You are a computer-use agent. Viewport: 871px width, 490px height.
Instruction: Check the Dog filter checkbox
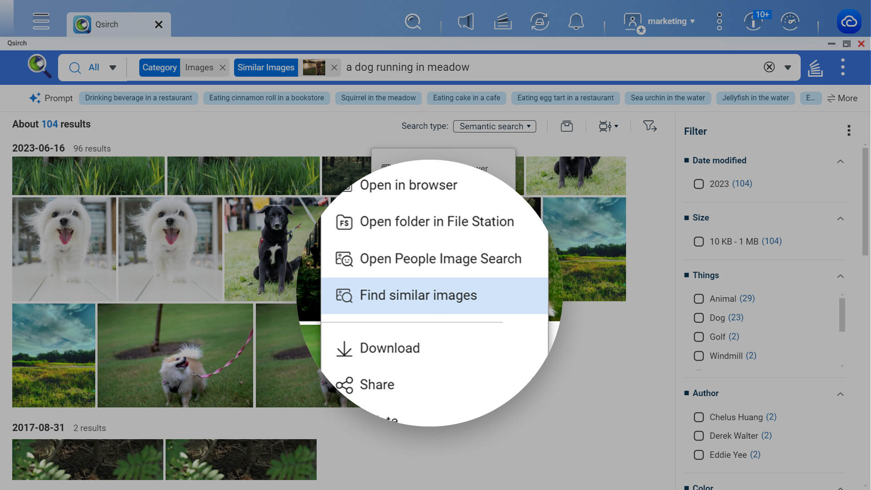[699, 318]
